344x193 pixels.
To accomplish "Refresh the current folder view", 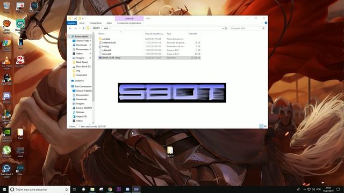I will (226, 28).
